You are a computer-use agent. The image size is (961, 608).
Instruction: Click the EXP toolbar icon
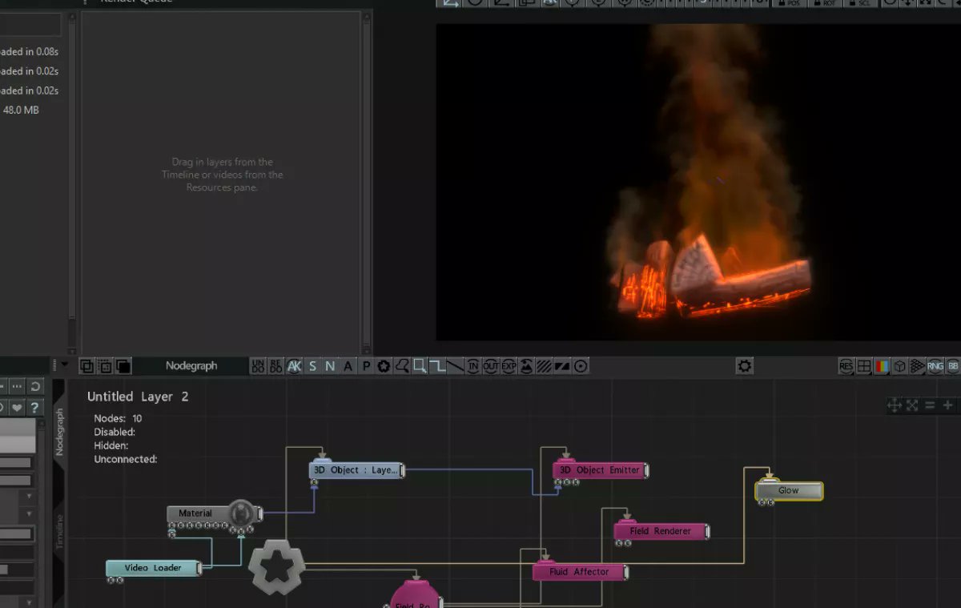pyautogui.click(x=509, y=366)
